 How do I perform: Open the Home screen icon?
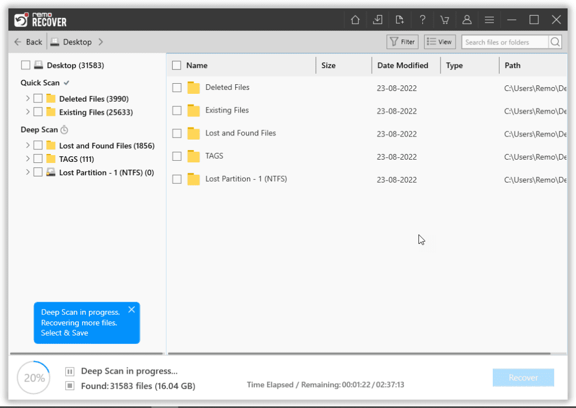click(355, 19)
